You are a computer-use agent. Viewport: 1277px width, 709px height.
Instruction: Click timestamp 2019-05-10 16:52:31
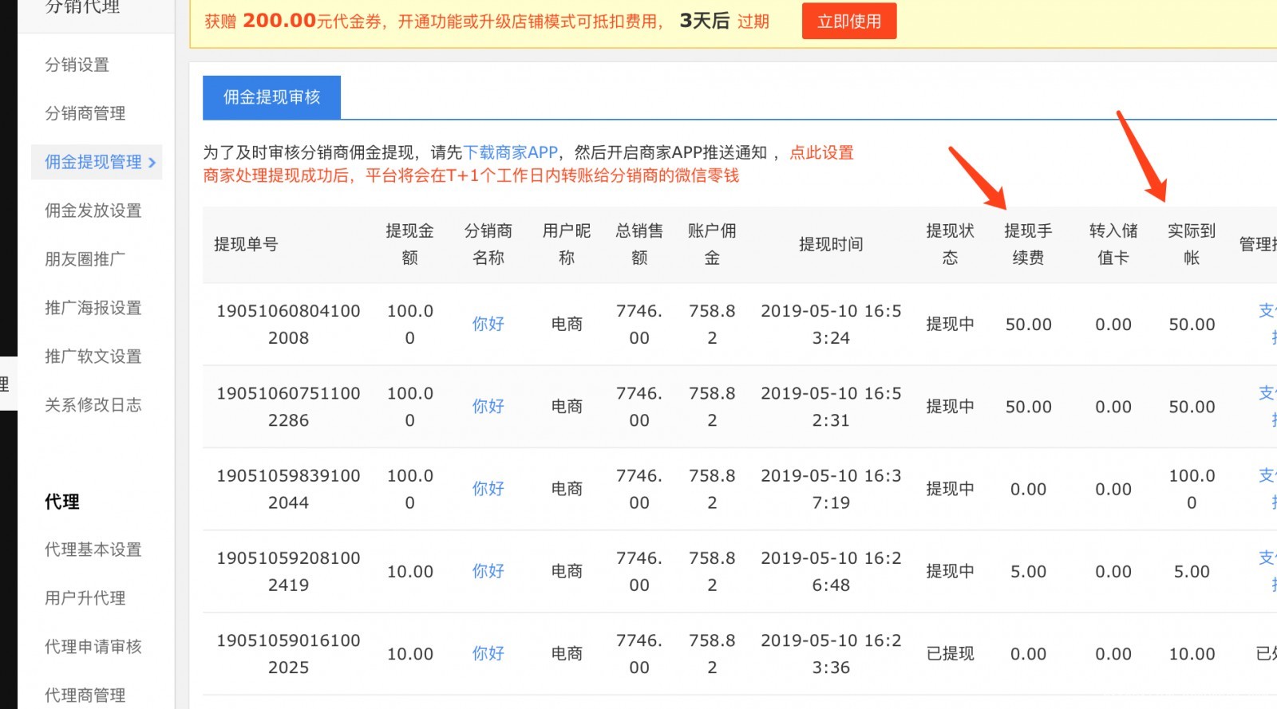[831, 406]
